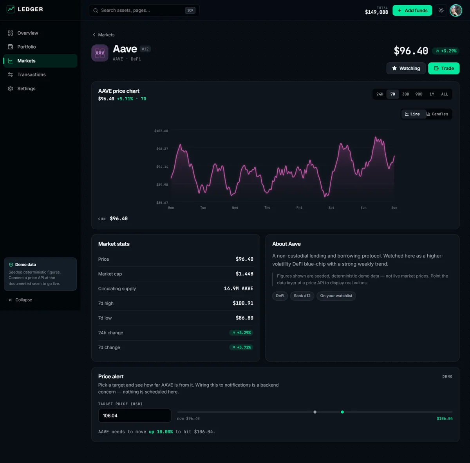The image size is (470, 463).
Task: Click the Transactions arrows icon
Action: (11, 74)
